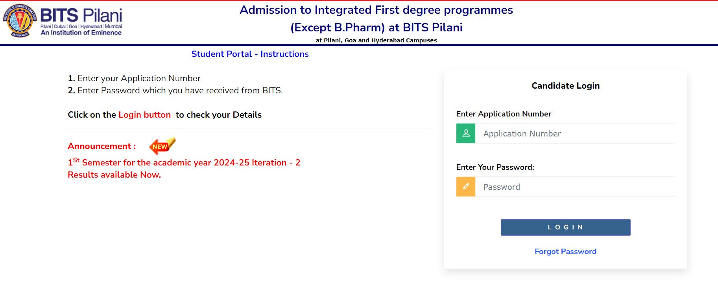Click the 'Enter Application Number' label
The width and height of the screenshot is (718, 289).
[x=504, y=114]
